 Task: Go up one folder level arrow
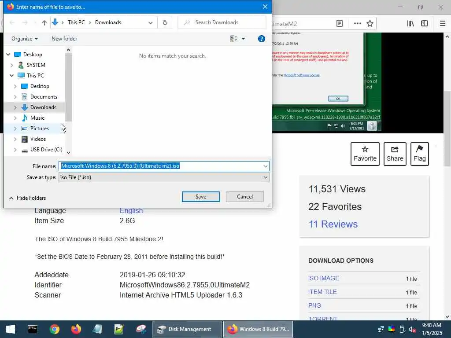click(44, 22)
